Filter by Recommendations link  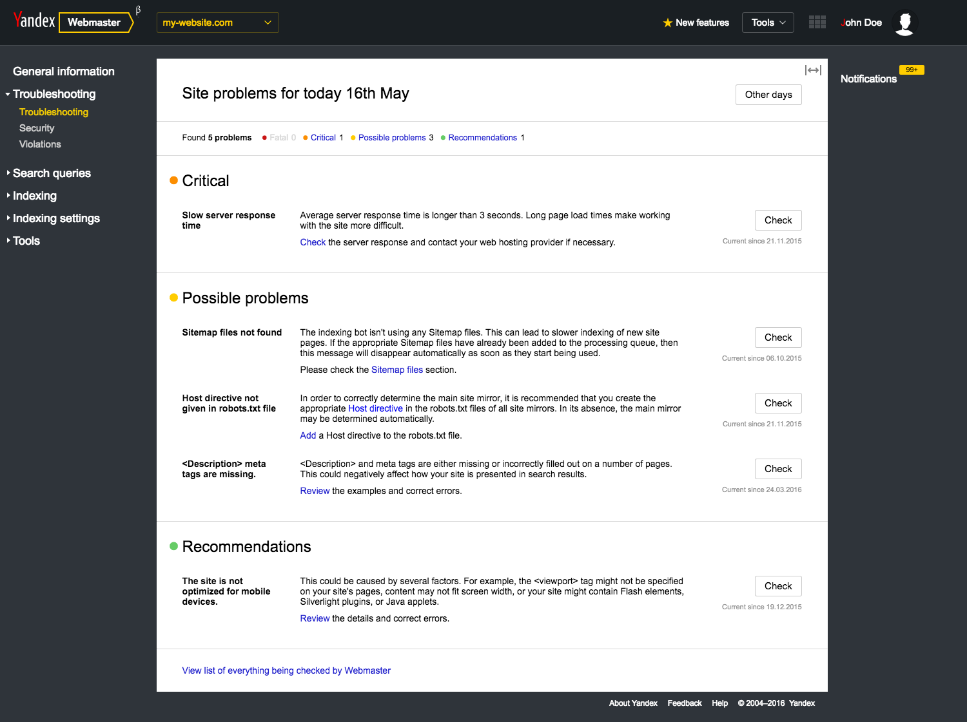pos(483,138)
